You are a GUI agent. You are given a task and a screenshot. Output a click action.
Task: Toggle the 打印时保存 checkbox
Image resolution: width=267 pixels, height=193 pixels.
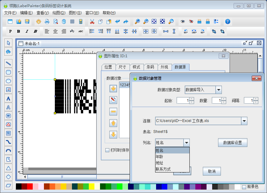click(107, 150)
